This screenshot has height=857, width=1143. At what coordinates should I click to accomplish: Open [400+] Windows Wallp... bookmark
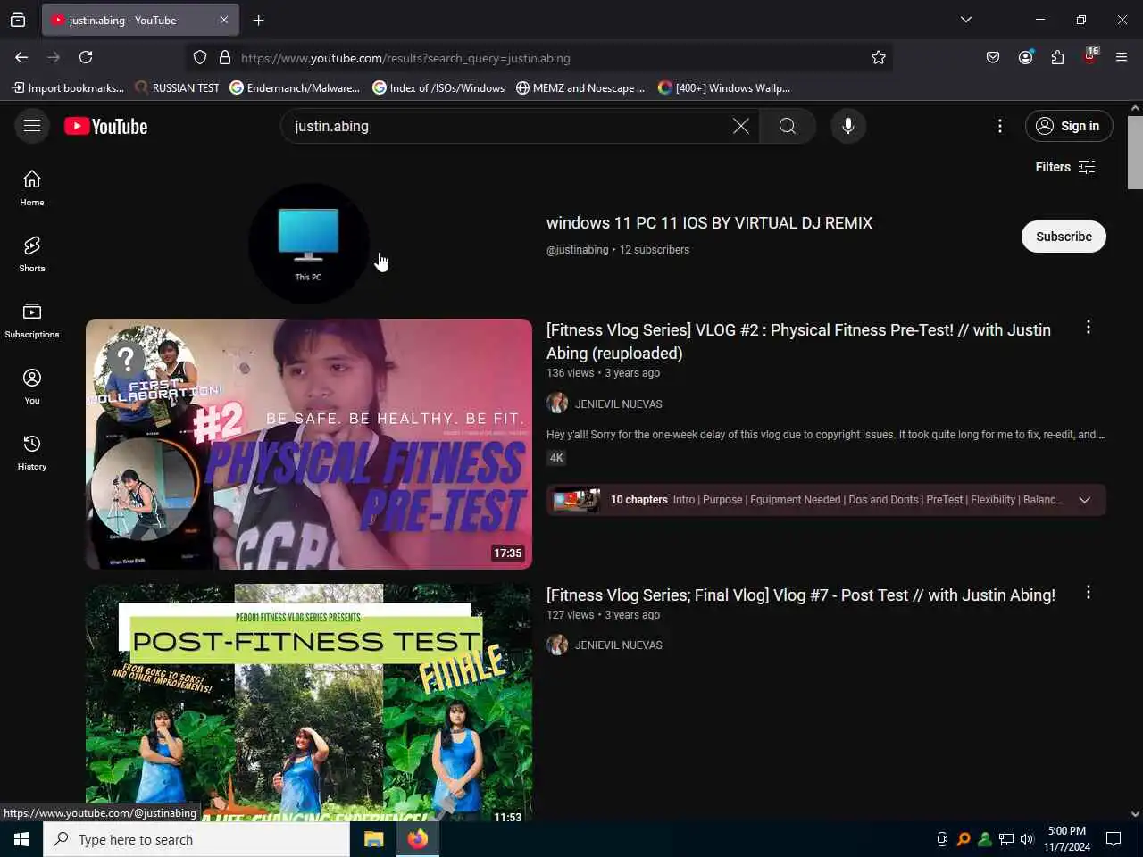point(724,87)
